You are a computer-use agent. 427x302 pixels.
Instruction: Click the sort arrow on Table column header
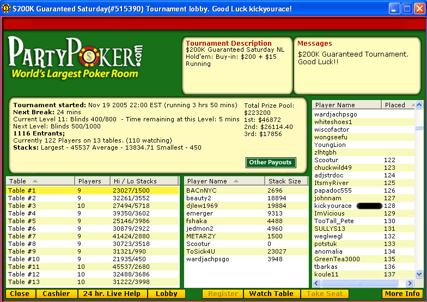tap(35, 181)
